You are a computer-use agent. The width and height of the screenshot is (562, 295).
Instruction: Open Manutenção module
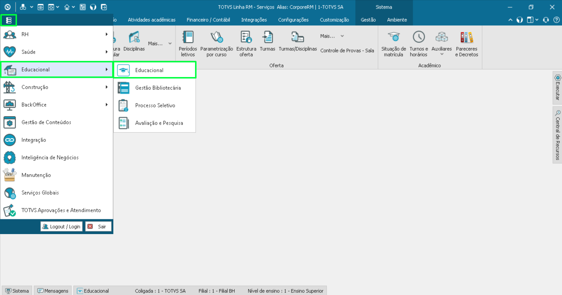pyautogui.click(x=57, y=175)
